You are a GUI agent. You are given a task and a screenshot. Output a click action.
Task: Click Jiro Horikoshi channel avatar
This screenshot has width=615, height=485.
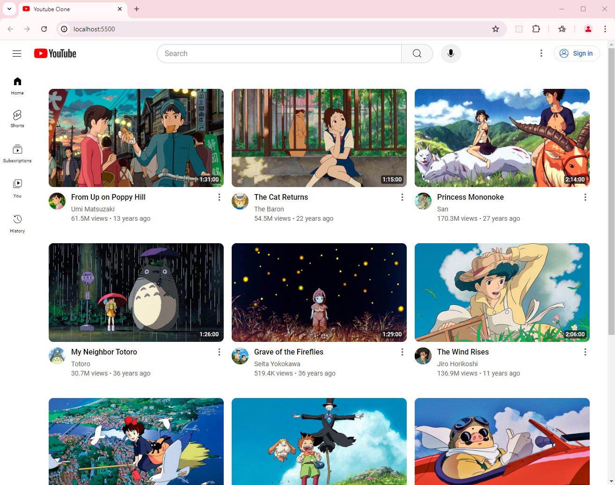point(423,356)
